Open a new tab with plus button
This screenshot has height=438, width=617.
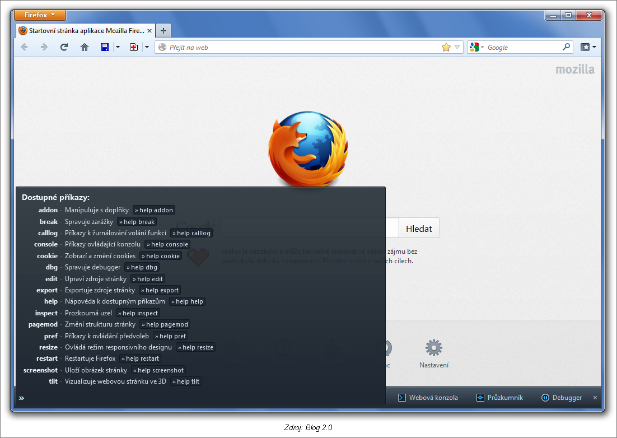click(x=163, y=31)
